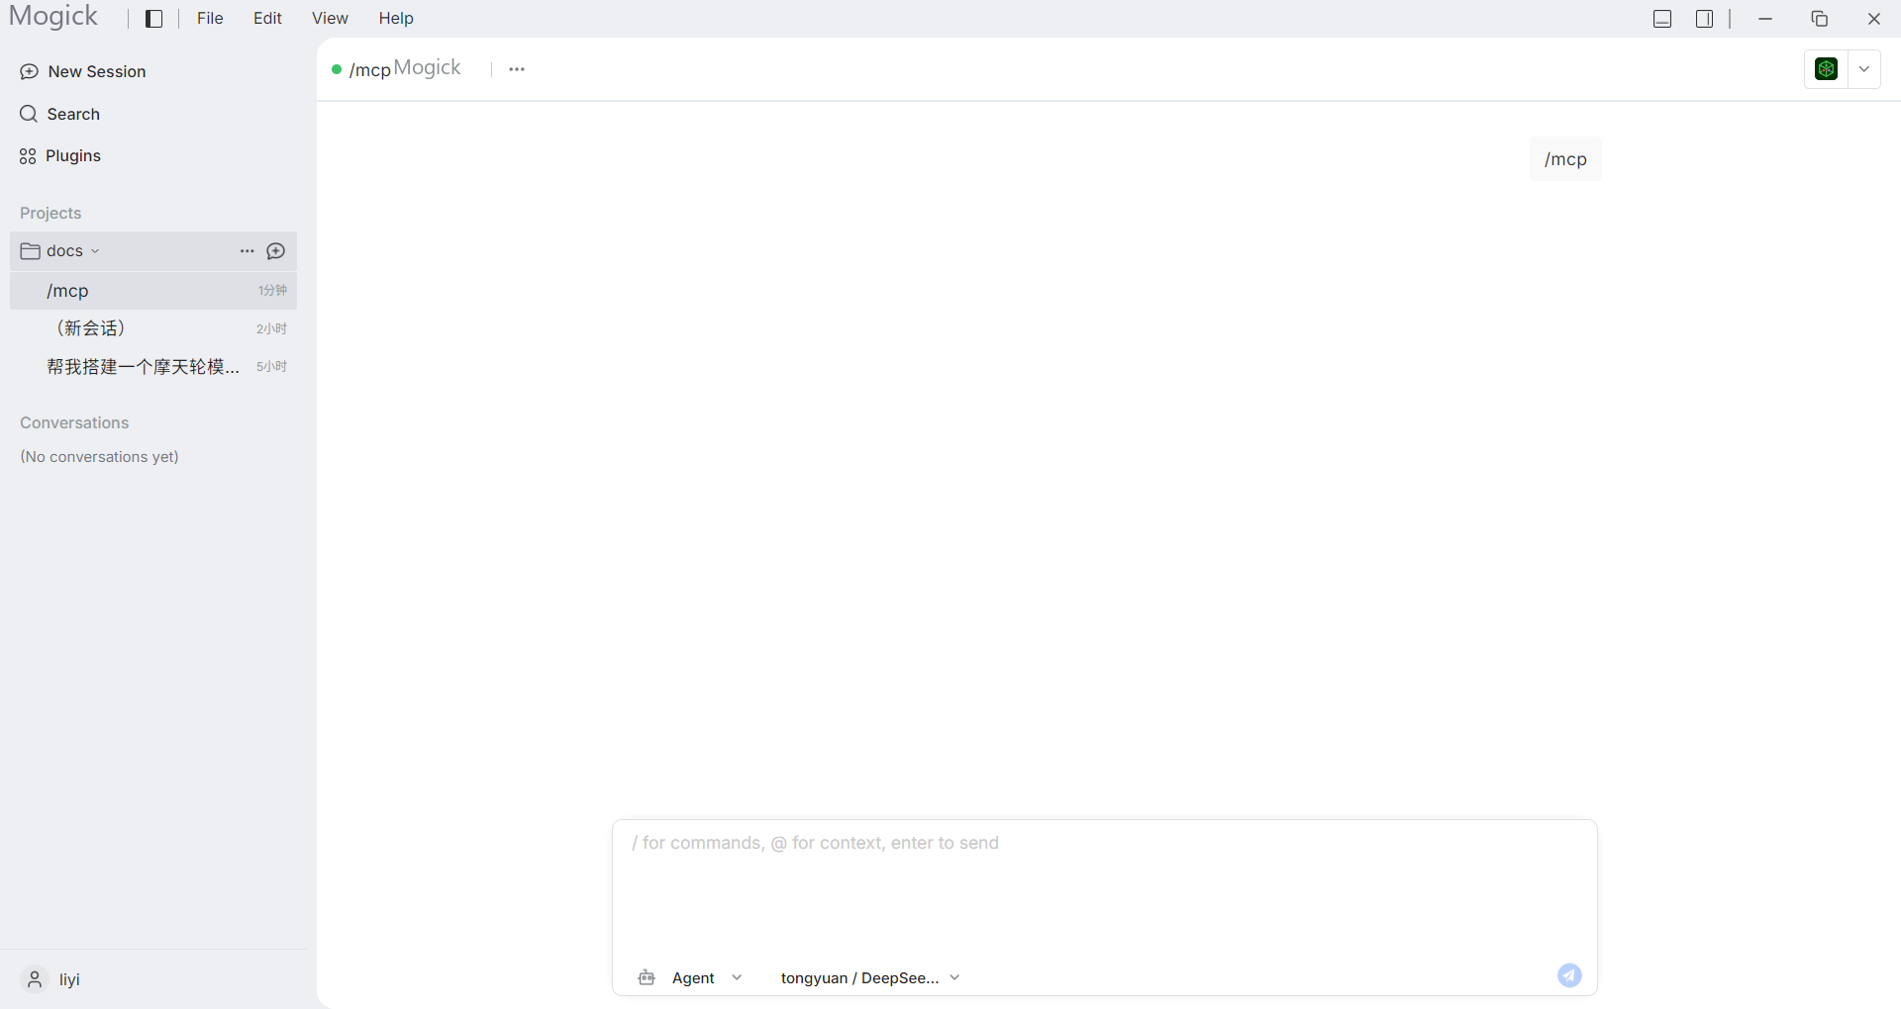Image resolution: width=1901 pixels, height=1009 pixels.
Task: Click the Plugins grid icon
Action: coord(28,156)
